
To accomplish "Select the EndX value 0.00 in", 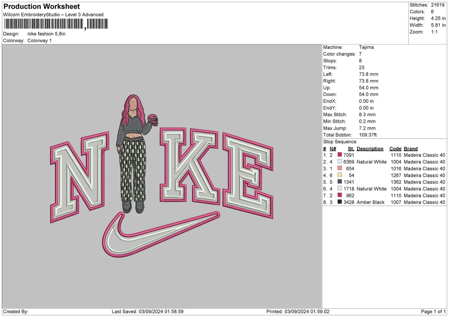I will tap(366, 101).
